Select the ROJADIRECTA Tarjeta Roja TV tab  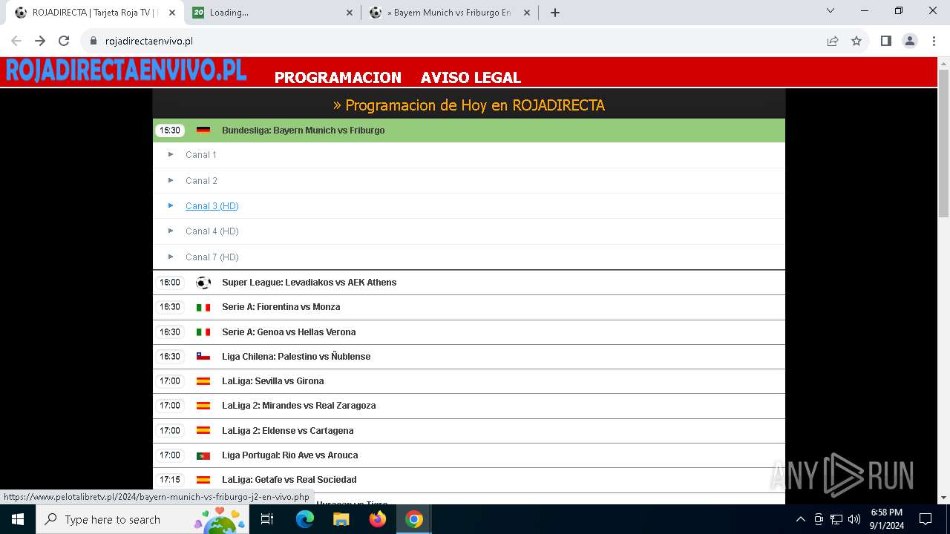pyautogui.click(x=95, y=13)
